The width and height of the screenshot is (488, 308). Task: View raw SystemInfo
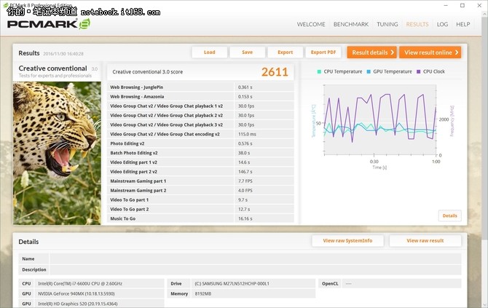(x=347, y=241)
